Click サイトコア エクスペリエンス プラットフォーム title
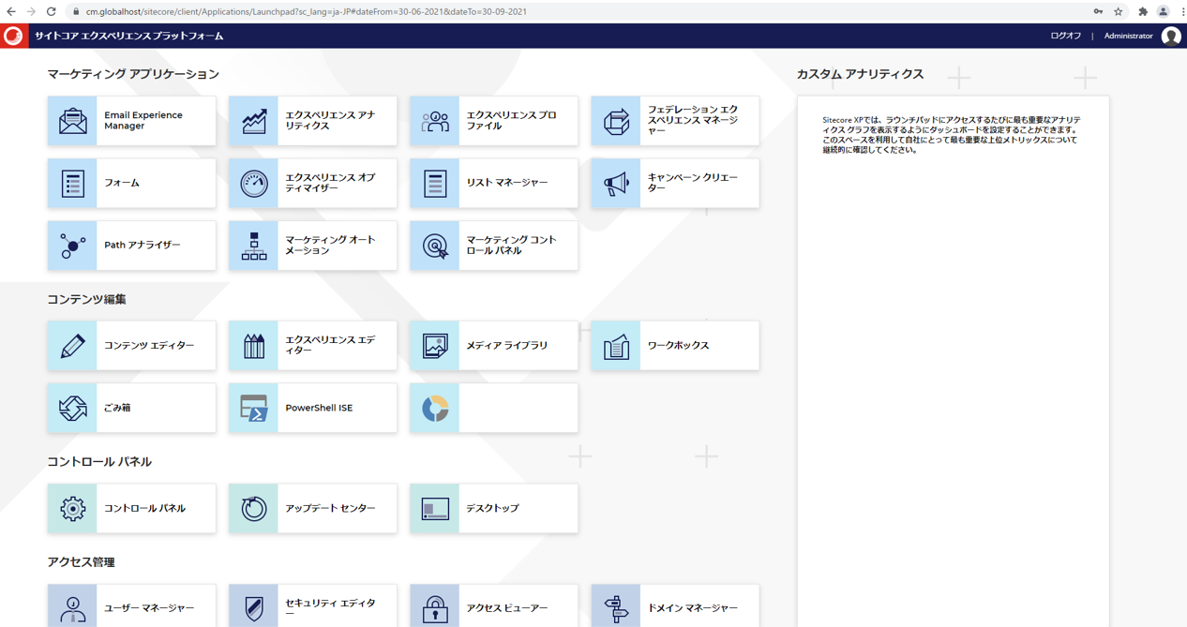The width and height of the screenshot is (1187, 627). point(129,36)
